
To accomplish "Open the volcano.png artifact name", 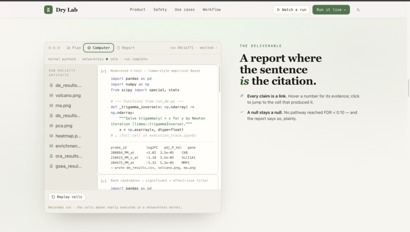I will [68, 95].
